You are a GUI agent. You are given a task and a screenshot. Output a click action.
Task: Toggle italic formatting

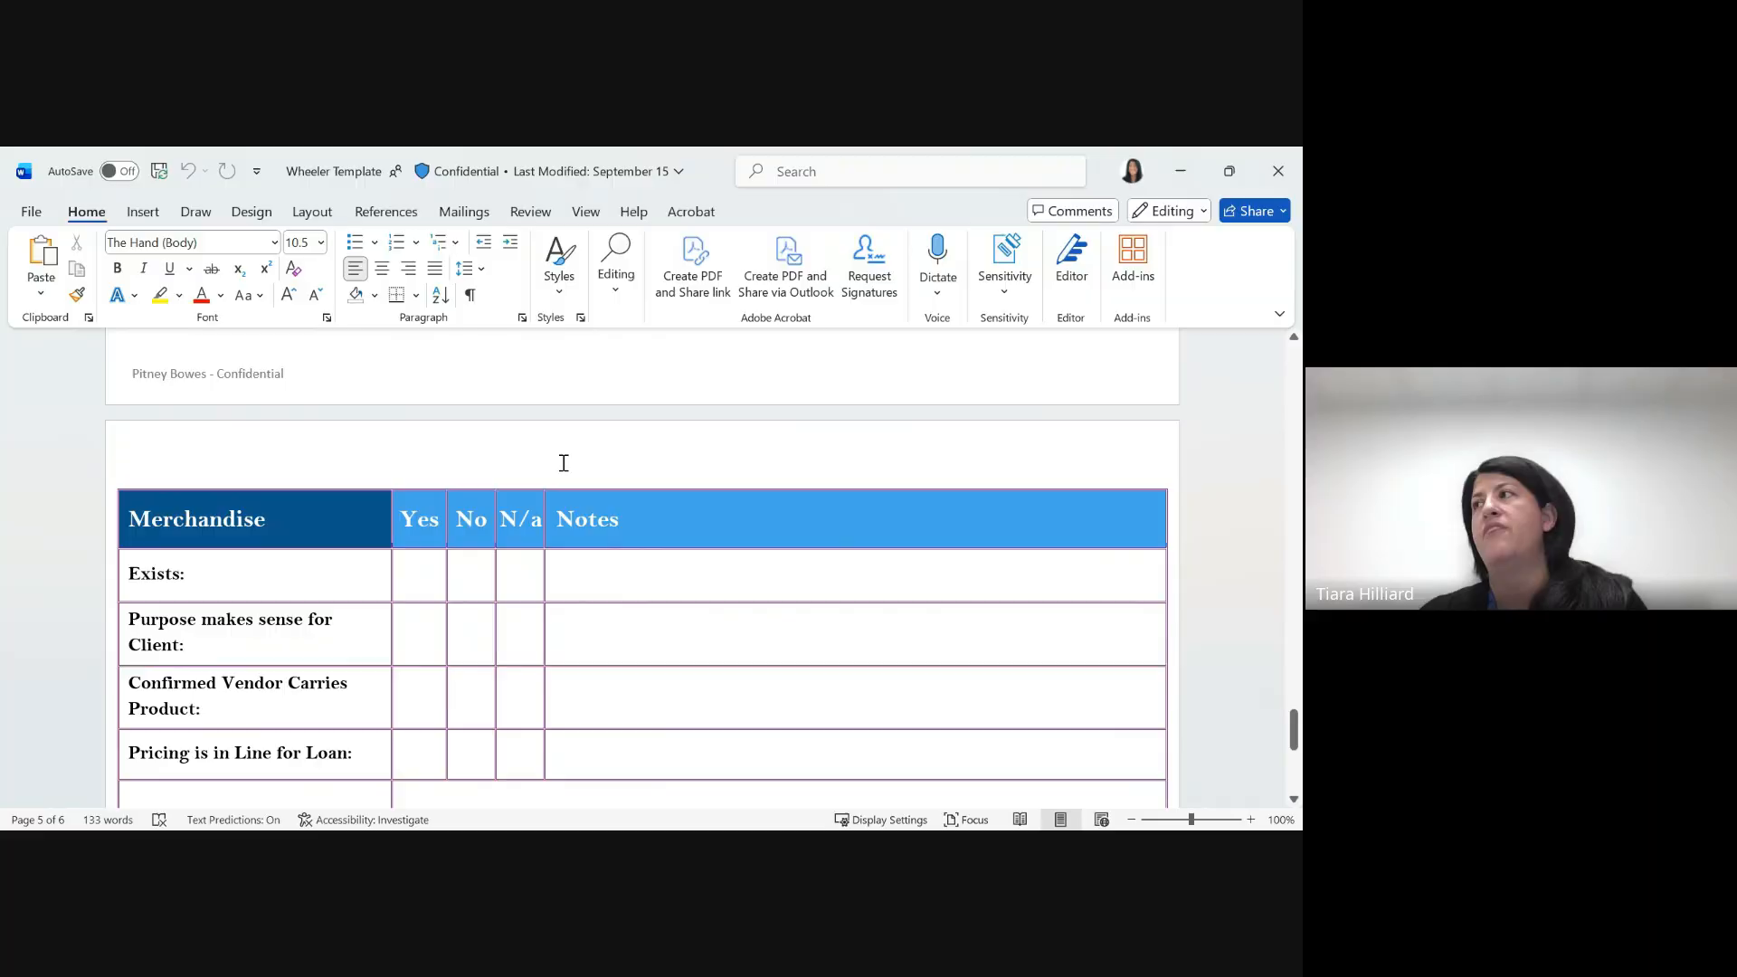(143, 269)
